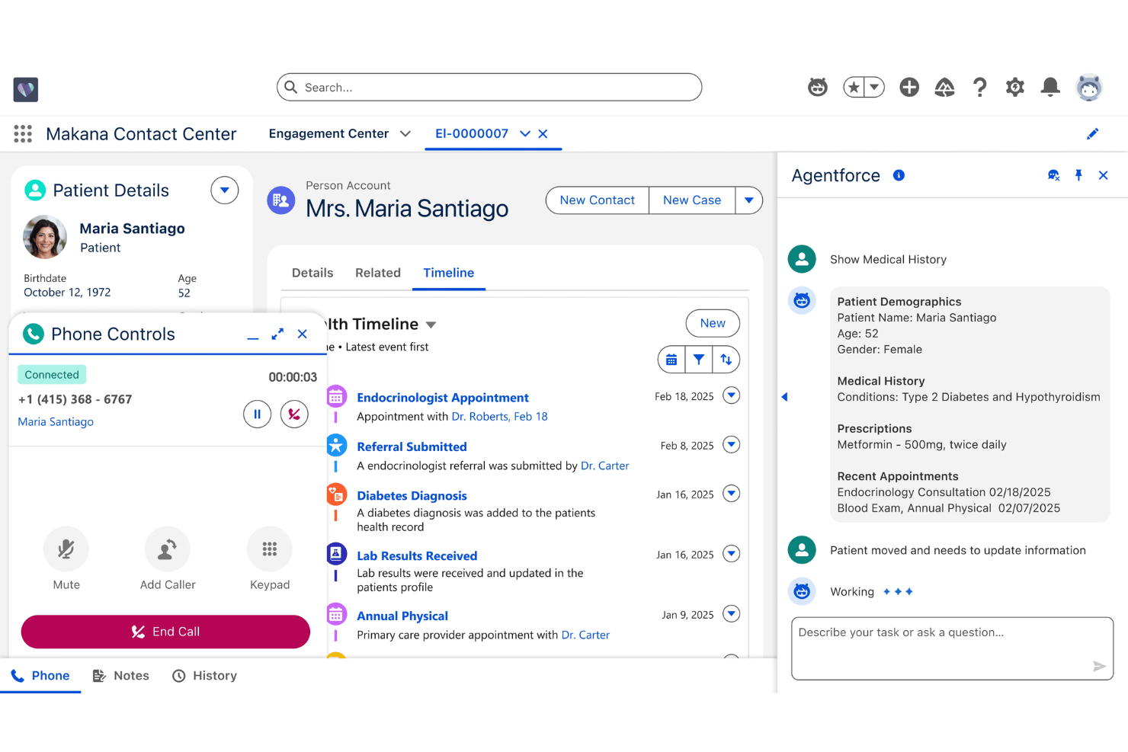The width and height of the screenshot is (1128, 752).
Task: Click the Agentforce task description box
Action: (x=952, y=648)
